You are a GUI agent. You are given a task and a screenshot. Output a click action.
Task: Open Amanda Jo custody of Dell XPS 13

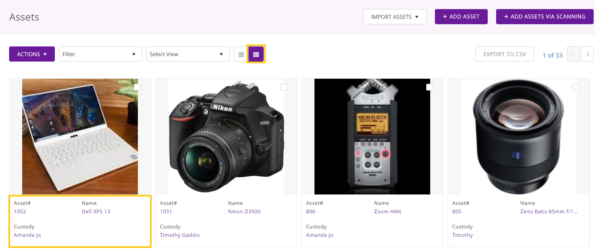tap(27, 235)
